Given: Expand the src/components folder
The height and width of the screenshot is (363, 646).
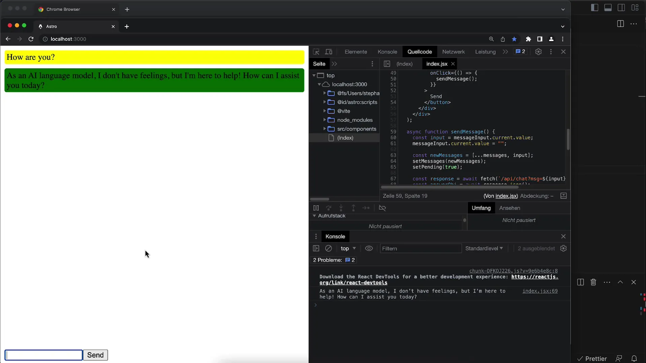Looking at the screenshot, I should pyautogui.click(x=325, y=129).
